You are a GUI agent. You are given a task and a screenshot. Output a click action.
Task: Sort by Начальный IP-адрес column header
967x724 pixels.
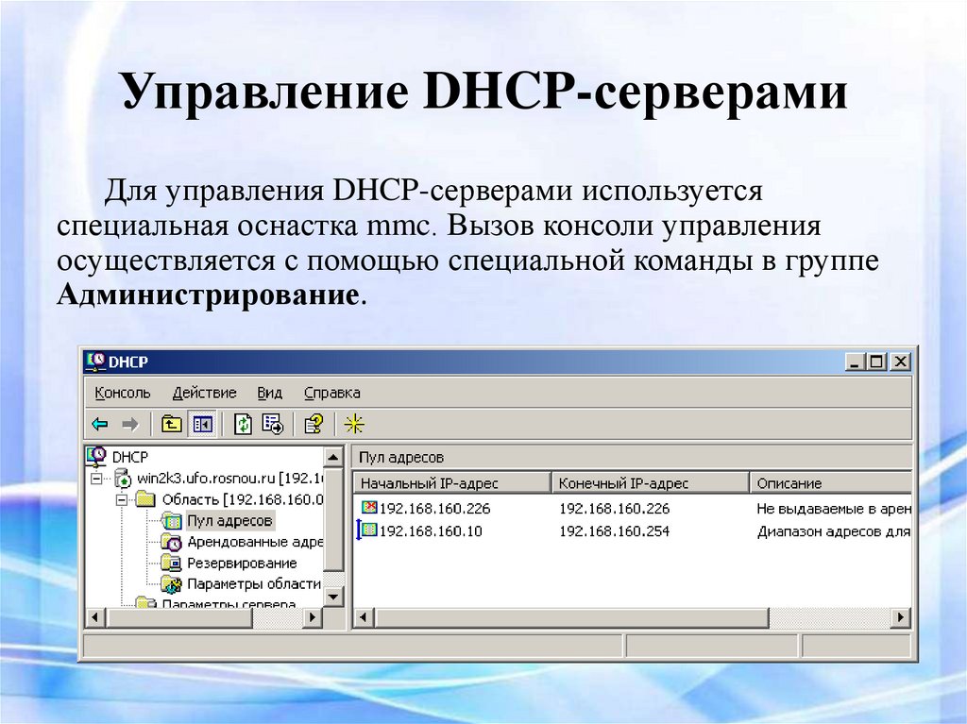tap(452, 483)
